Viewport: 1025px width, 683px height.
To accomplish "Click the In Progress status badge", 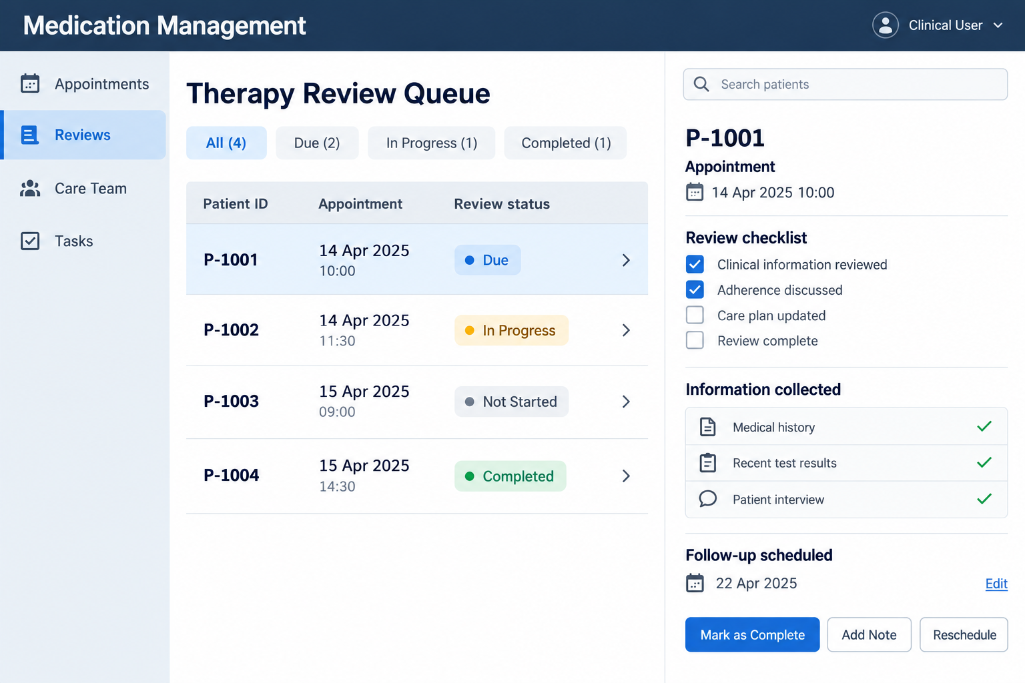I will (511, 330).
